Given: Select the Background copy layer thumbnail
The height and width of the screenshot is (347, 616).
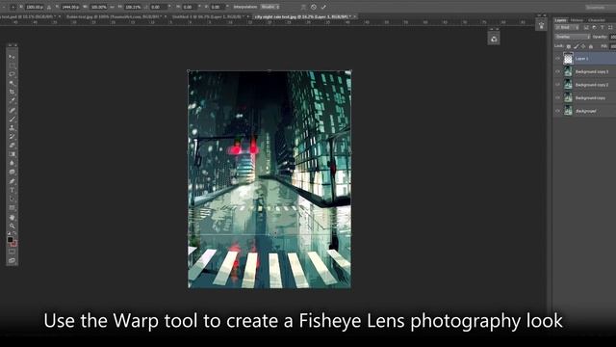Looking at the screenshot, I should [568, 97].
